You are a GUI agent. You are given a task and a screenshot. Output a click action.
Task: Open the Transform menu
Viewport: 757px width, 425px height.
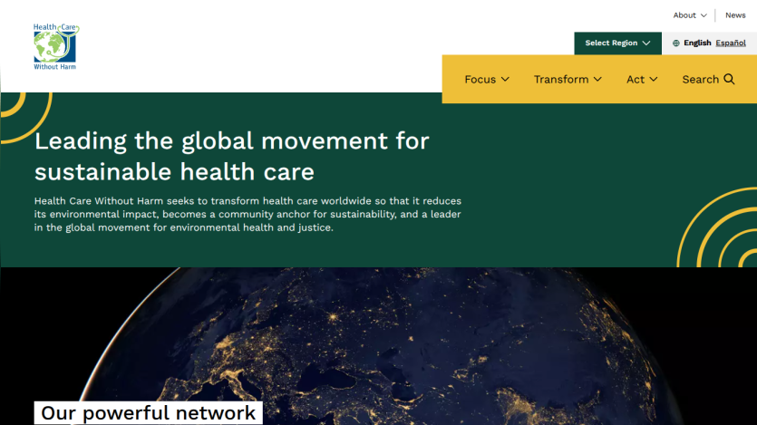click(x=568, y=79)
